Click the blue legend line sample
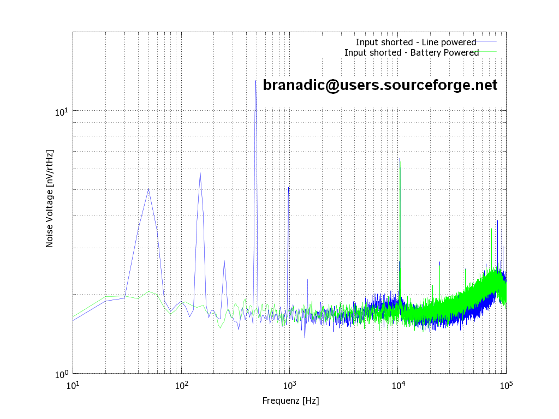The image size is (559, 419). (486, 41)
